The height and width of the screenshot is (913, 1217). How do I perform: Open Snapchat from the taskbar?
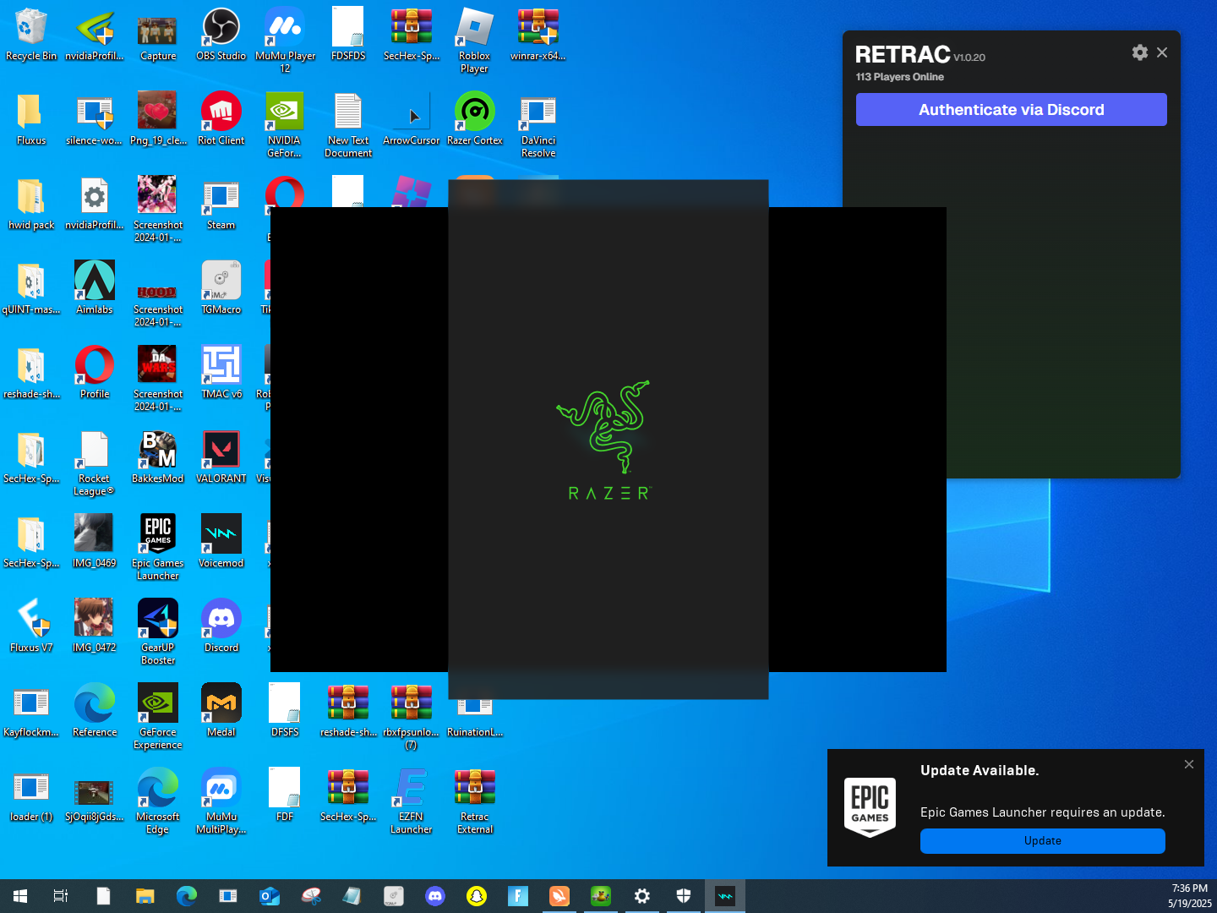tap(477, 896)
